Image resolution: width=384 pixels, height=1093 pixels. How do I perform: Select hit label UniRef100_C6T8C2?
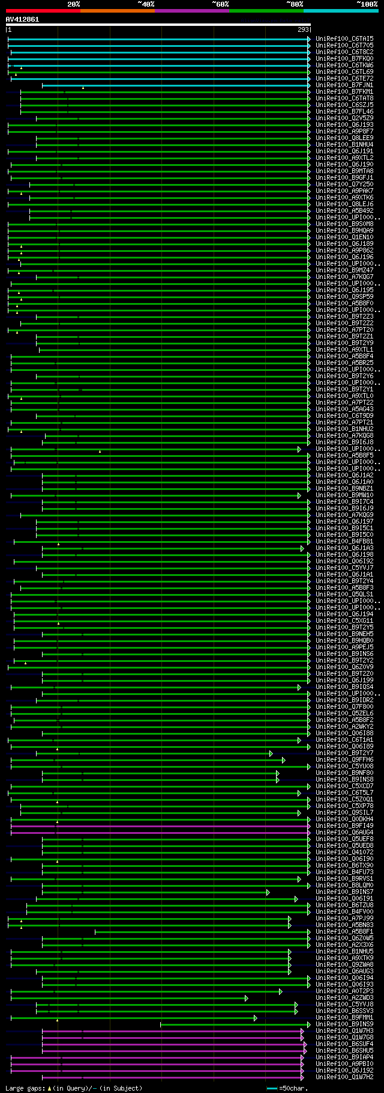pos(344,52)
